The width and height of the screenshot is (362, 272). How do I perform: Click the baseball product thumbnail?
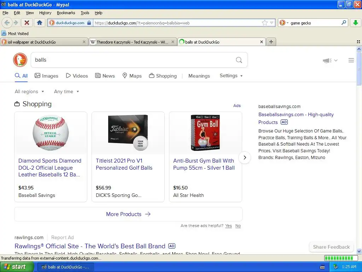[51, 133]
